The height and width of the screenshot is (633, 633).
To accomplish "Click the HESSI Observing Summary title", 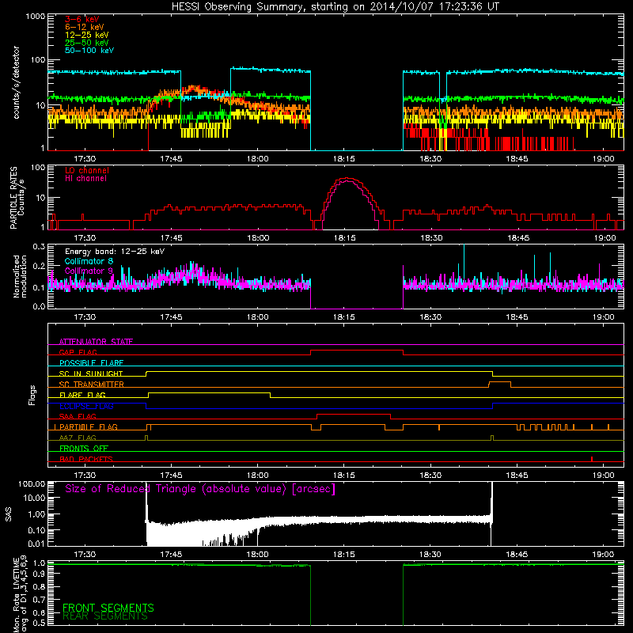I will coord(335,7).
